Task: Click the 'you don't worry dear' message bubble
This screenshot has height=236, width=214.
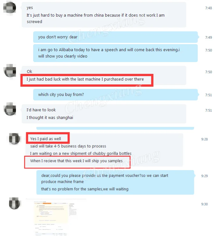Action: [115, 37]
